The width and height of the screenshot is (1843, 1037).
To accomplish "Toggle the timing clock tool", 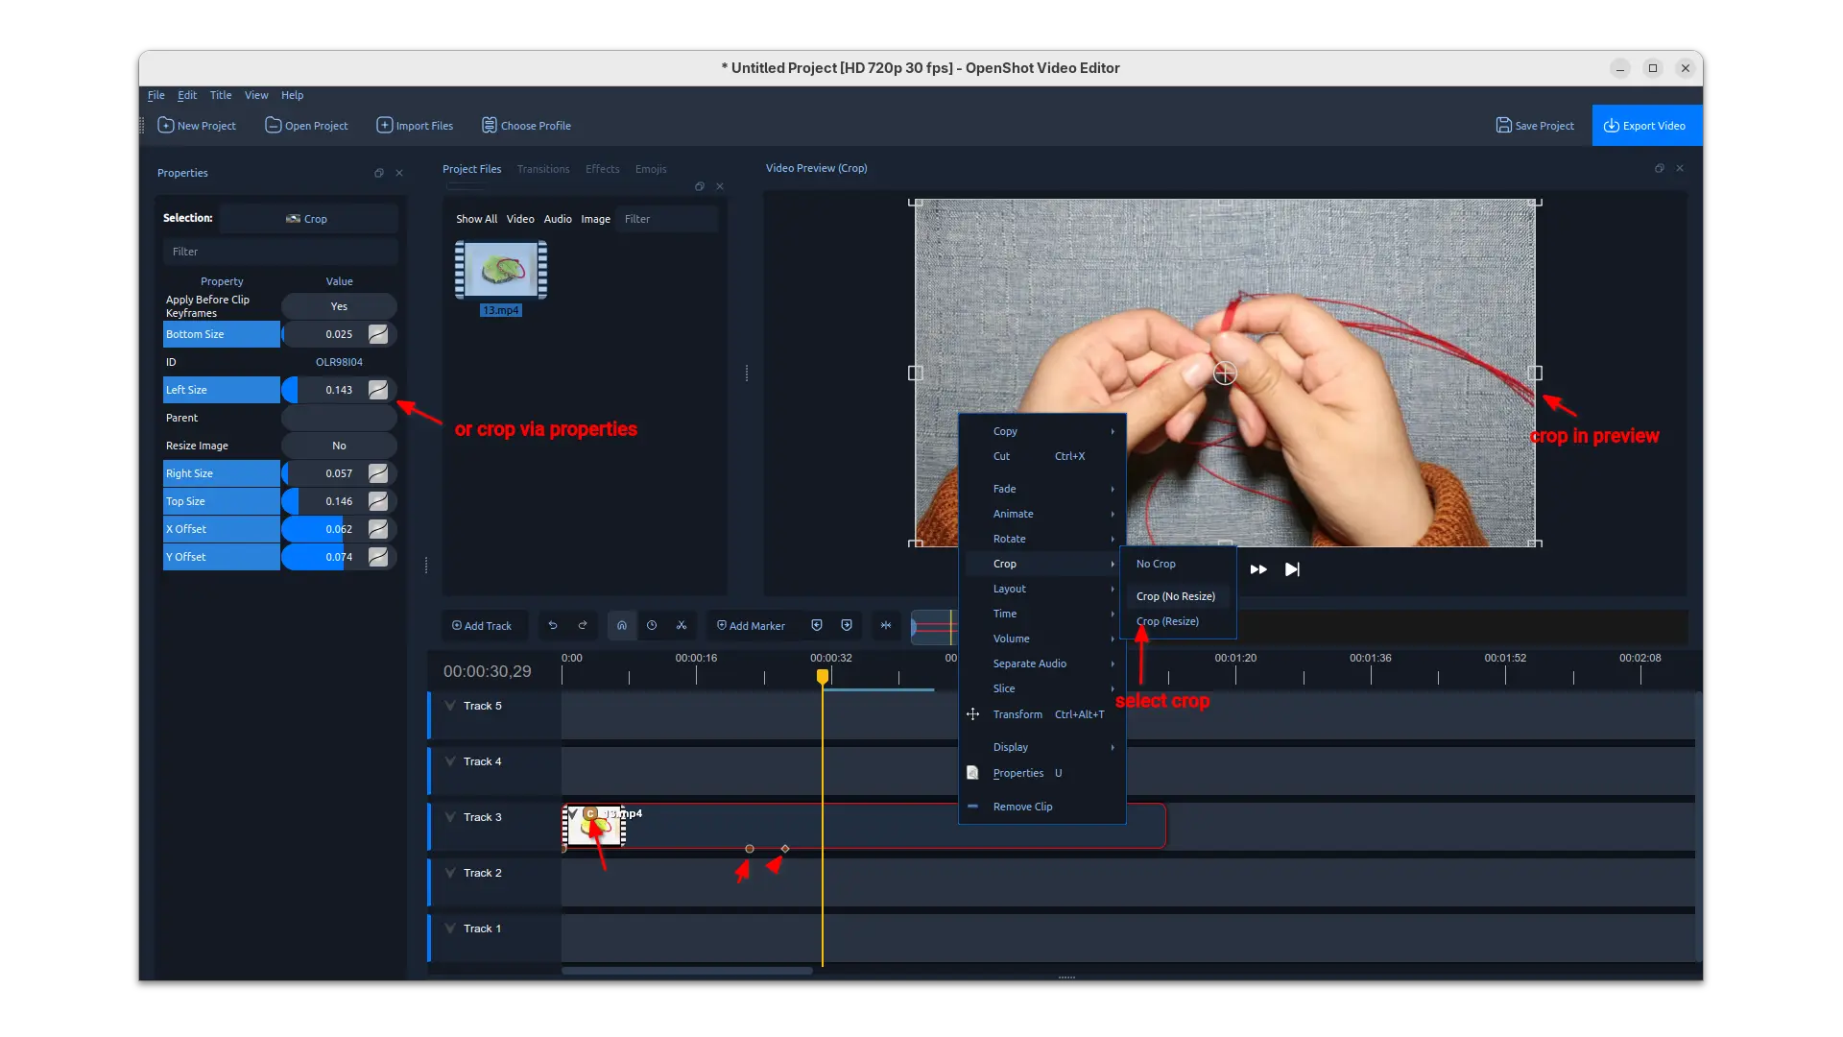I will [652, 625].
